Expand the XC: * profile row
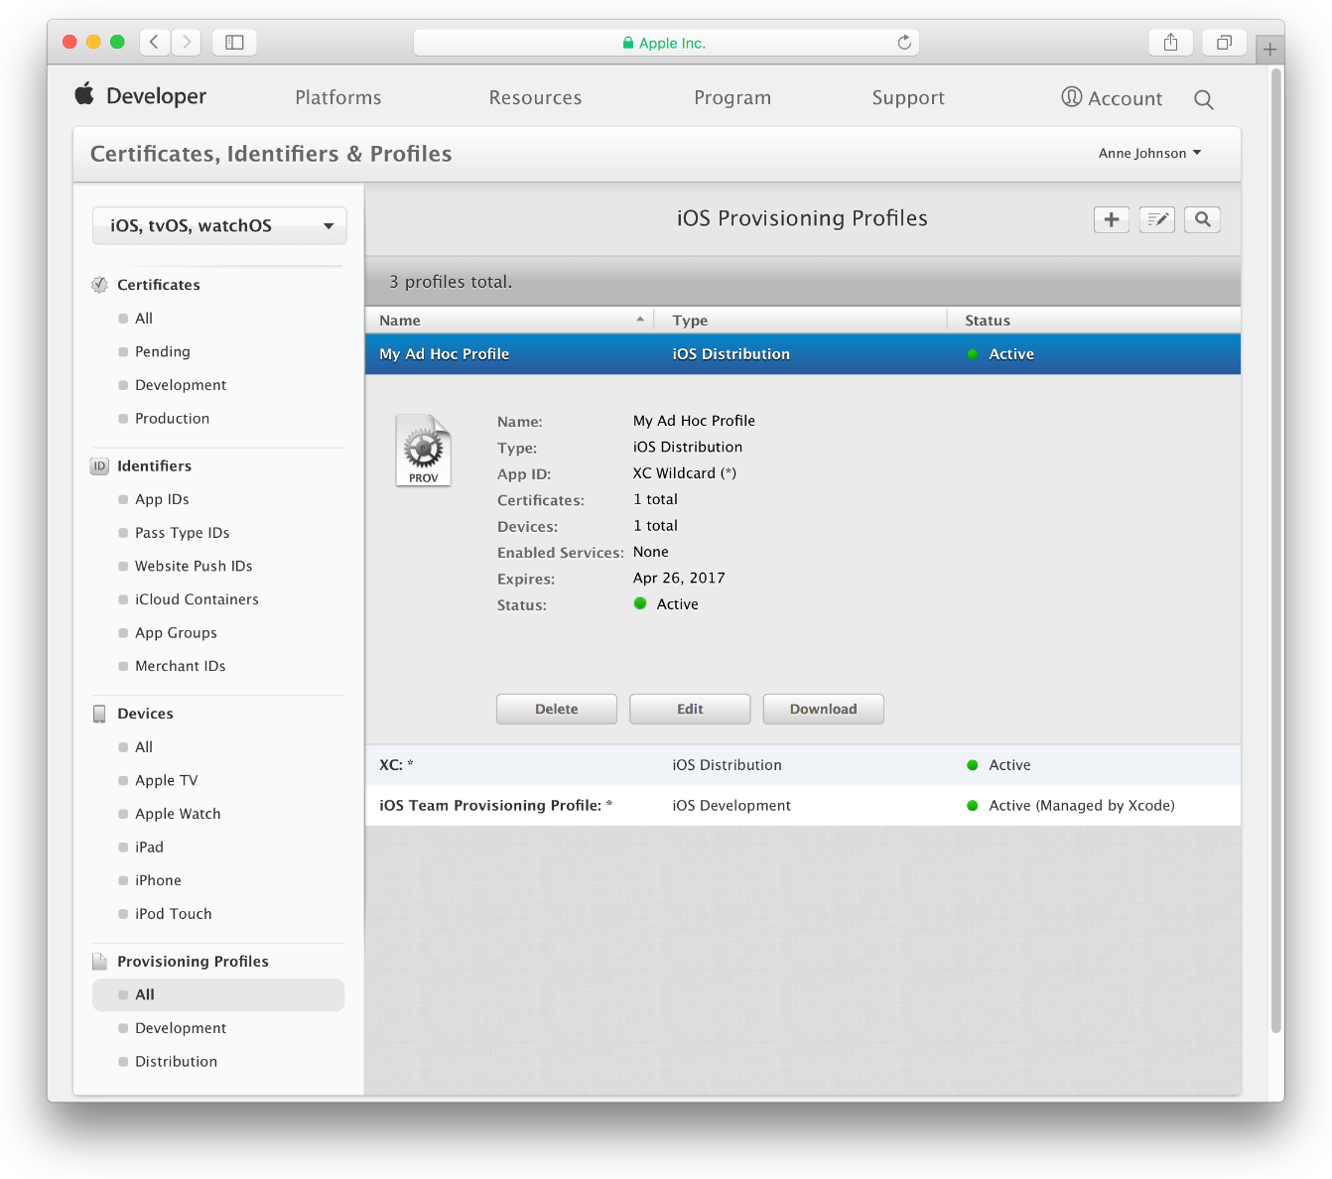Screen dimensions: 1332x1179 click(803, 765)
